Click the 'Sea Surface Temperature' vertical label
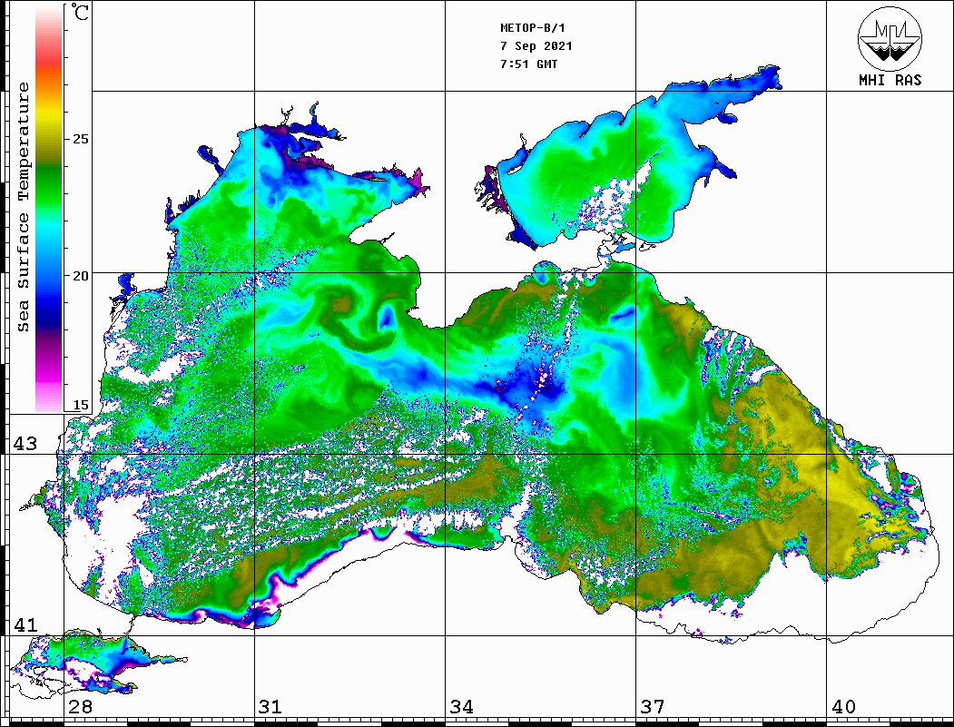Screen dimensions: 954x727 23,208
